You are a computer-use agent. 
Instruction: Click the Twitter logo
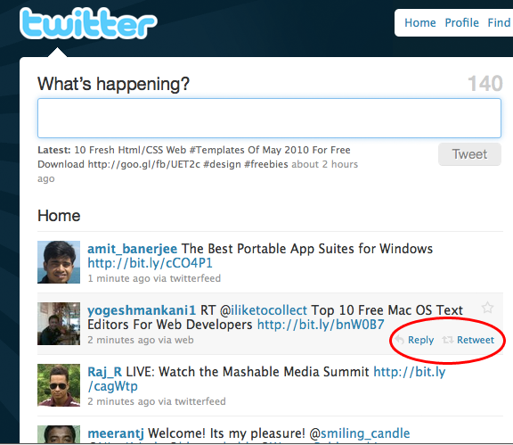[x=88, y=23]
